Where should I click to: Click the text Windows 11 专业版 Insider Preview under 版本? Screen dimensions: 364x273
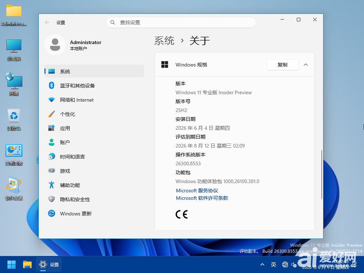click(214, 92)
